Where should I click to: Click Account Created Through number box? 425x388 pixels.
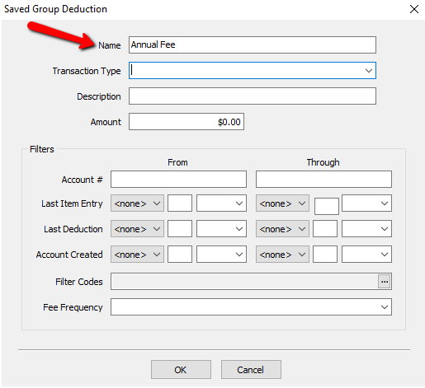tap(325, 255)
